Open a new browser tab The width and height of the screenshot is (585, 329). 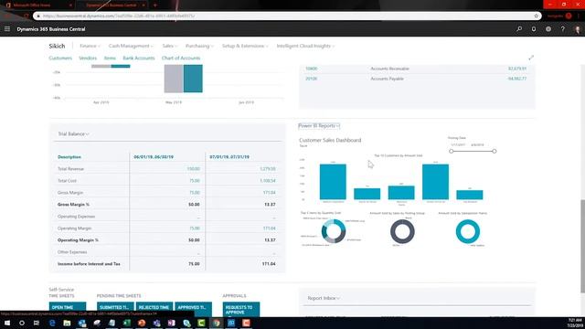(x=155, y=5)
